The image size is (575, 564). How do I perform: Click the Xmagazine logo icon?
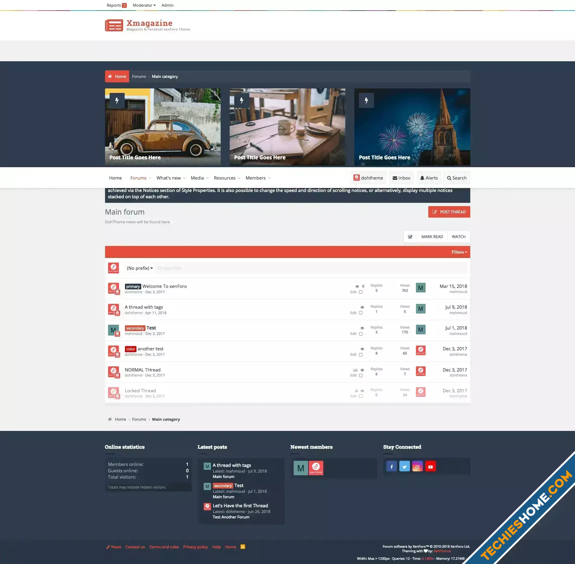pos(114,25)
